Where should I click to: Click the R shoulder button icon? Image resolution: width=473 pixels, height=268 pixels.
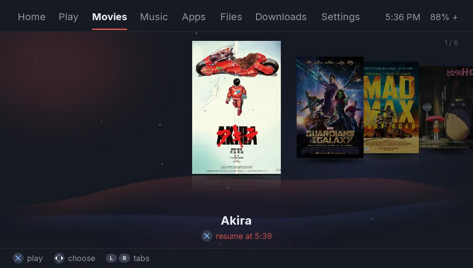(124, 258)
